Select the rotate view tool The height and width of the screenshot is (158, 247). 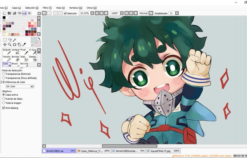tap(15, 45)
